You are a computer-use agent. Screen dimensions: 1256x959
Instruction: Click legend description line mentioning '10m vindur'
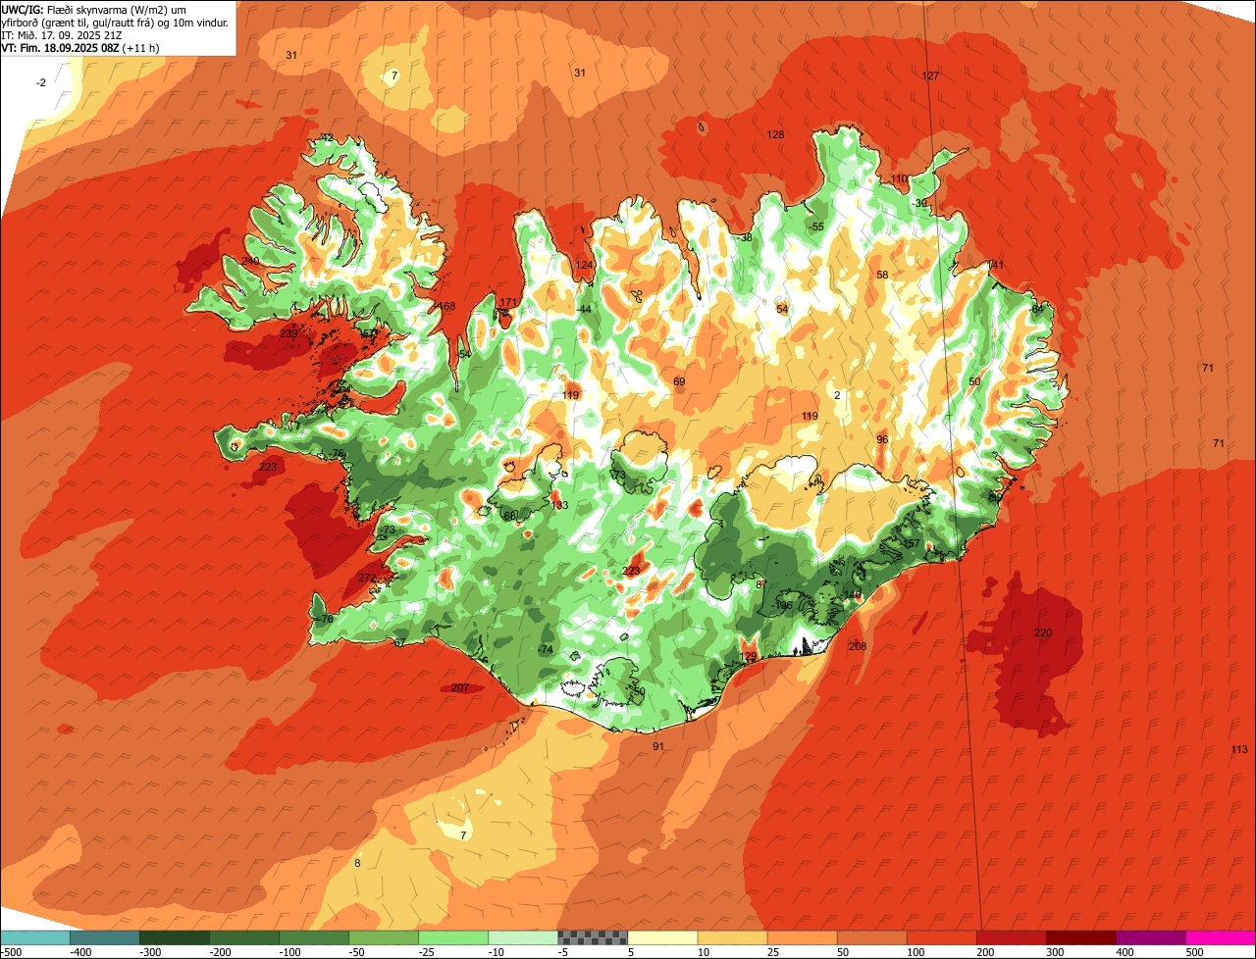(115, 22)
